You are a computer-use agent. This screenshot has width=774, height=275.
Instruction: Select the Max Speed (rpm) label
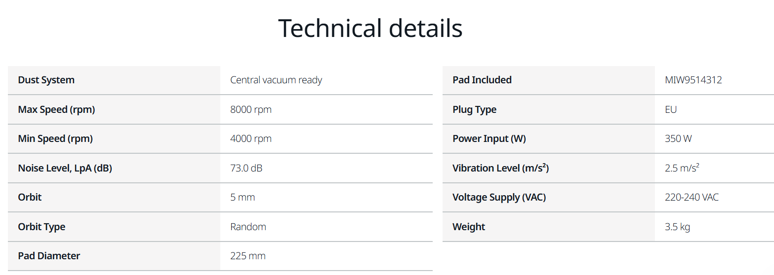pyautogui.click(x=56, y=109)
